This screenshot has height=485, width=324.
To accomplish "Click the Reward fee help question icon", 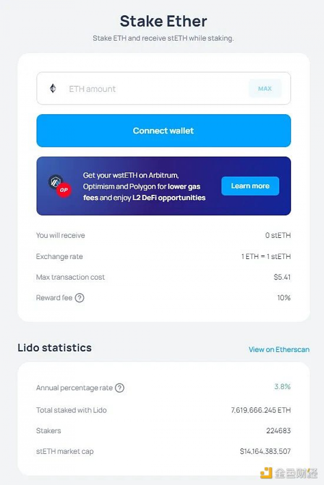I will [x=80, y=298].
